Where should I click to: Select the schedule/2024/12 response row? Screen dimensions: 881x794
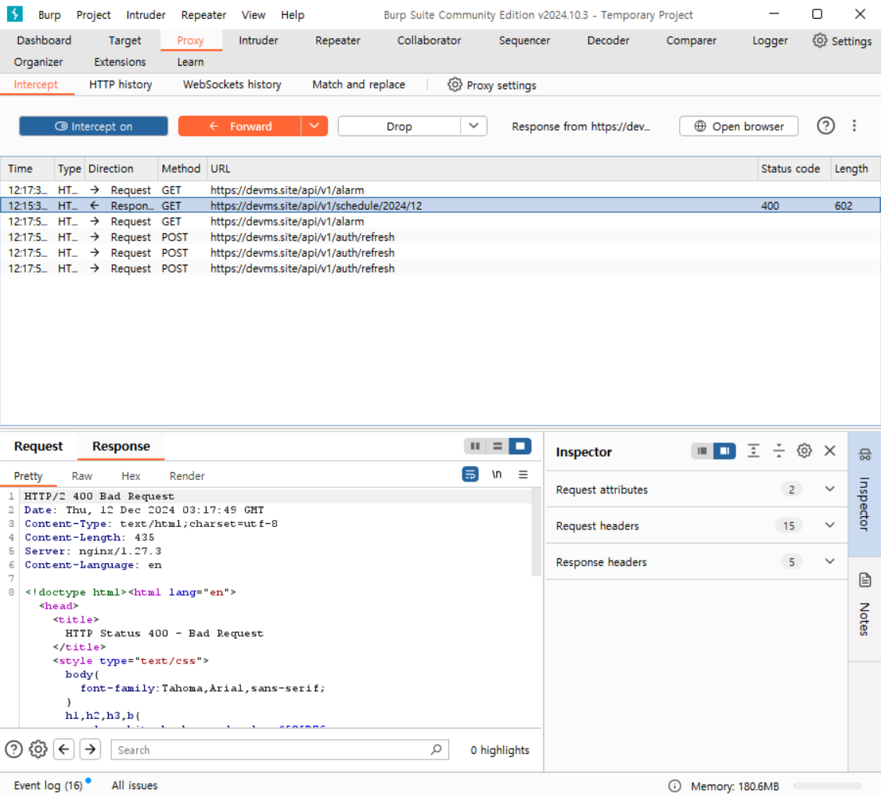[x=440, y=206]
